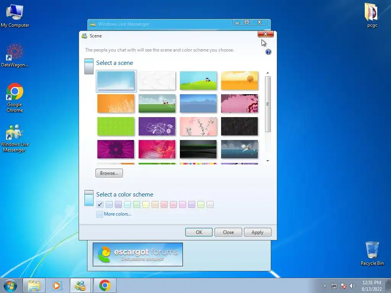Open Windows Explorer from the taskbar
Image resolution: width=391 pixels, height=293 pixels.
pyautogui.click(x=34, y=285)
